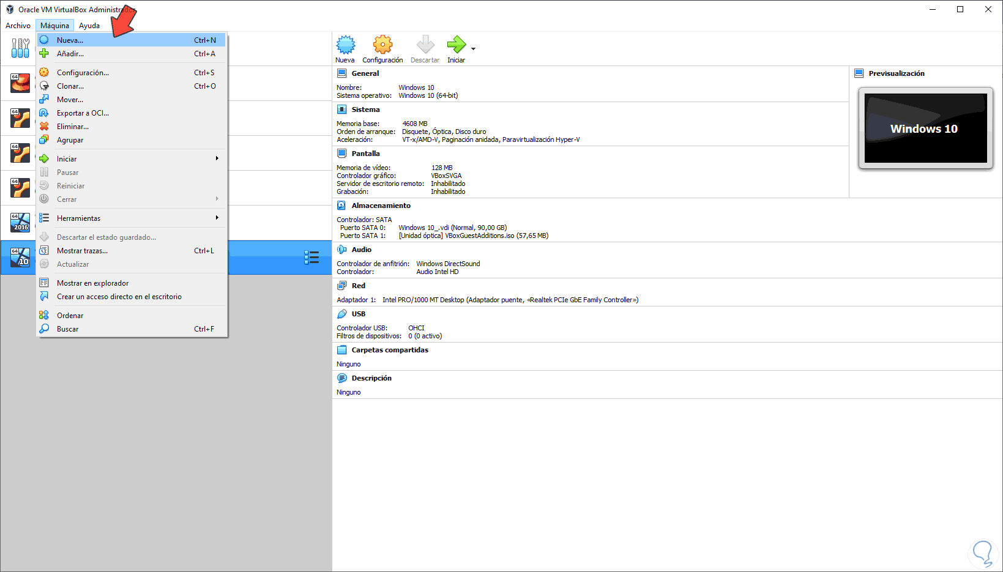The height and width of the screenshot is (572, 1003).
Task: Click "Inhabilitado" beside Servidor de escritorio remoto
Action: (x=448, y=184)
